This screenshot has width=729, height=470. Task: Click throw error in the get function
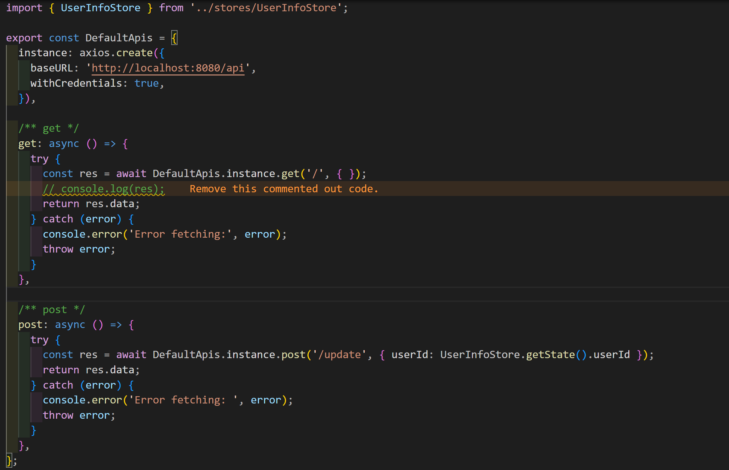[x=76, y=249]
